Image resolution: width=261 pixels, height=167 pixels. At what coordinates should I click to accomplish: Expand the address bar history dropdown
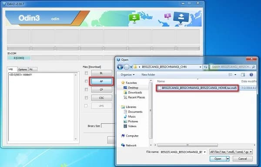point(200,67)
